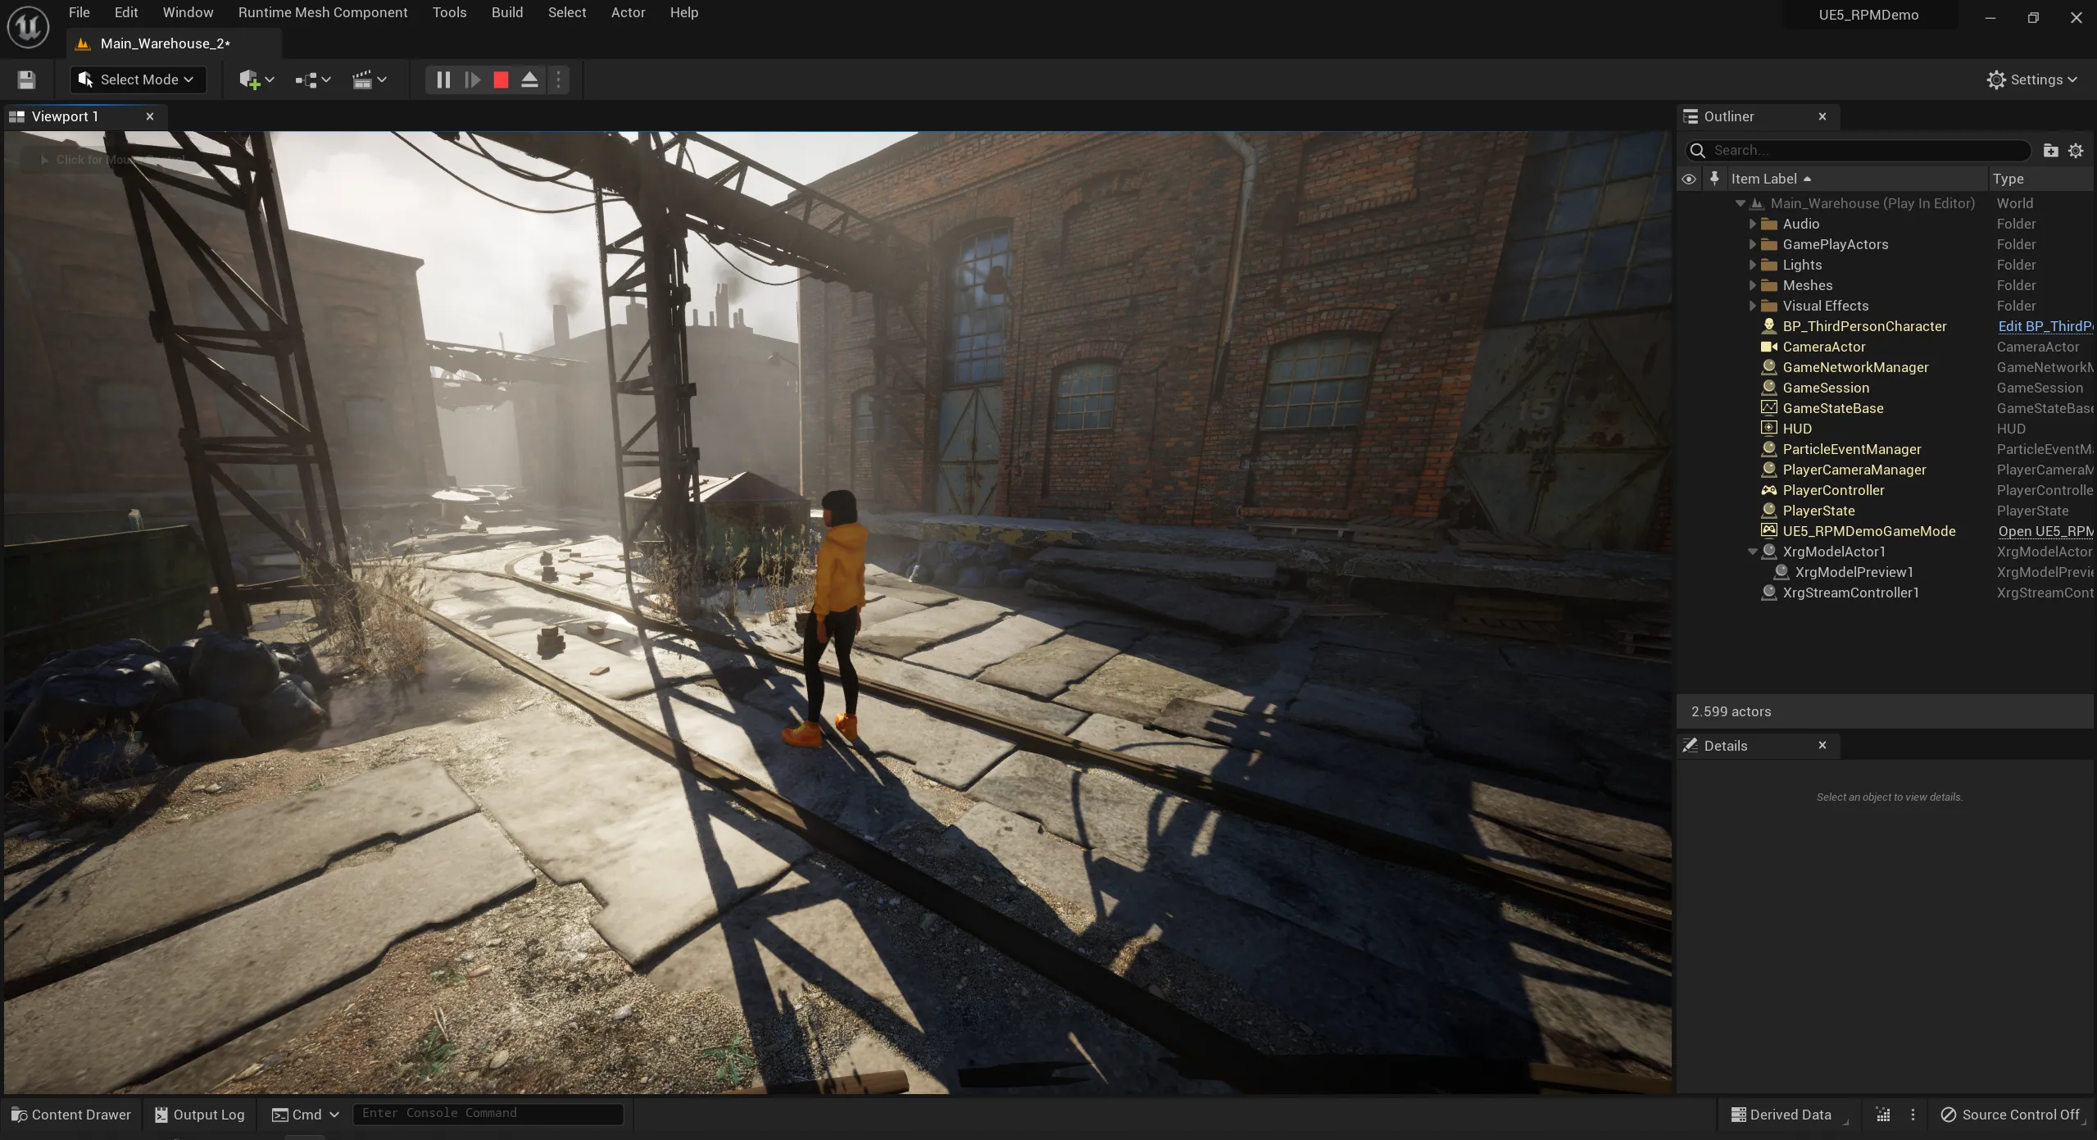Open UE5_RPMDemoGameMode blueprint link
This screenshot has height=1140, width=2097.
[2045, 531]
